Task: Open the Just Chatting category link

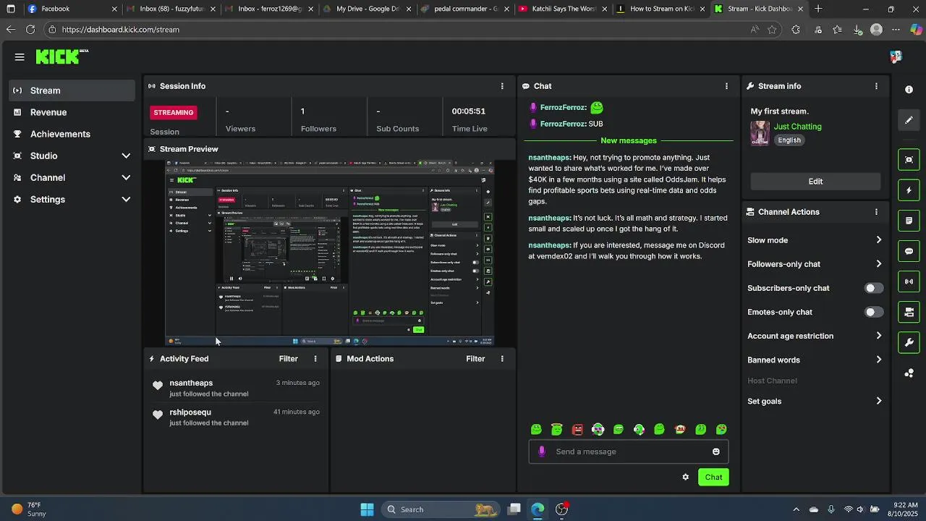Action: 797,127
